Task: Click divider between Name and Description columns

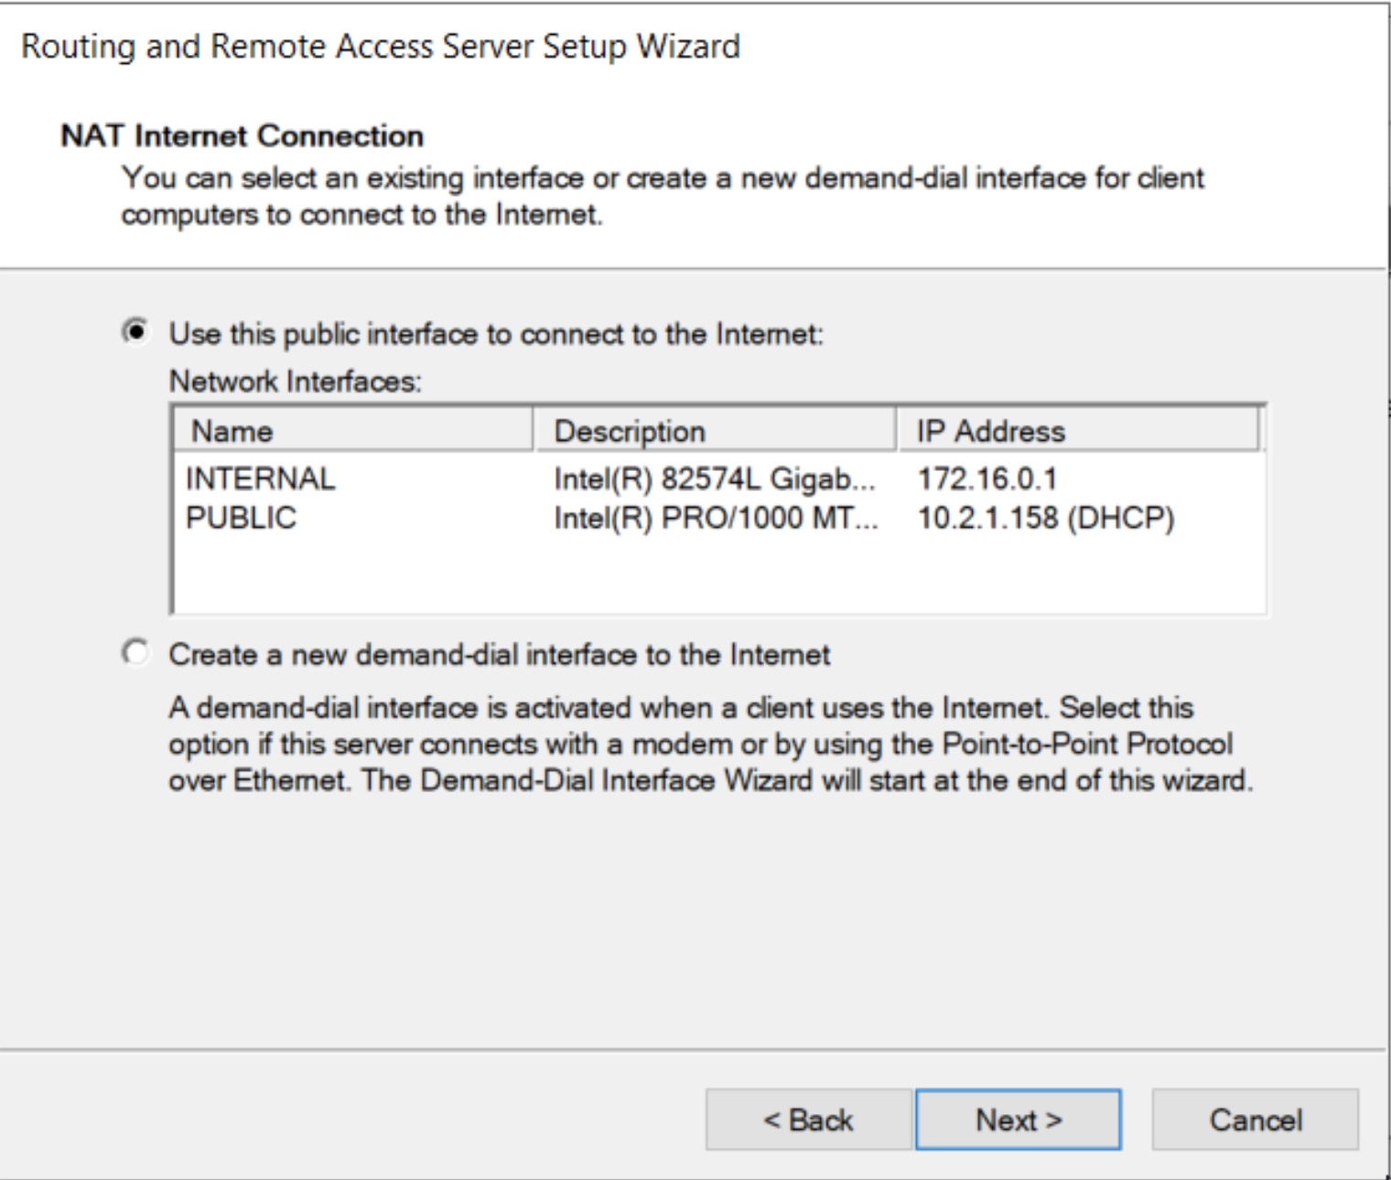Action: click(x=533, y=431)
